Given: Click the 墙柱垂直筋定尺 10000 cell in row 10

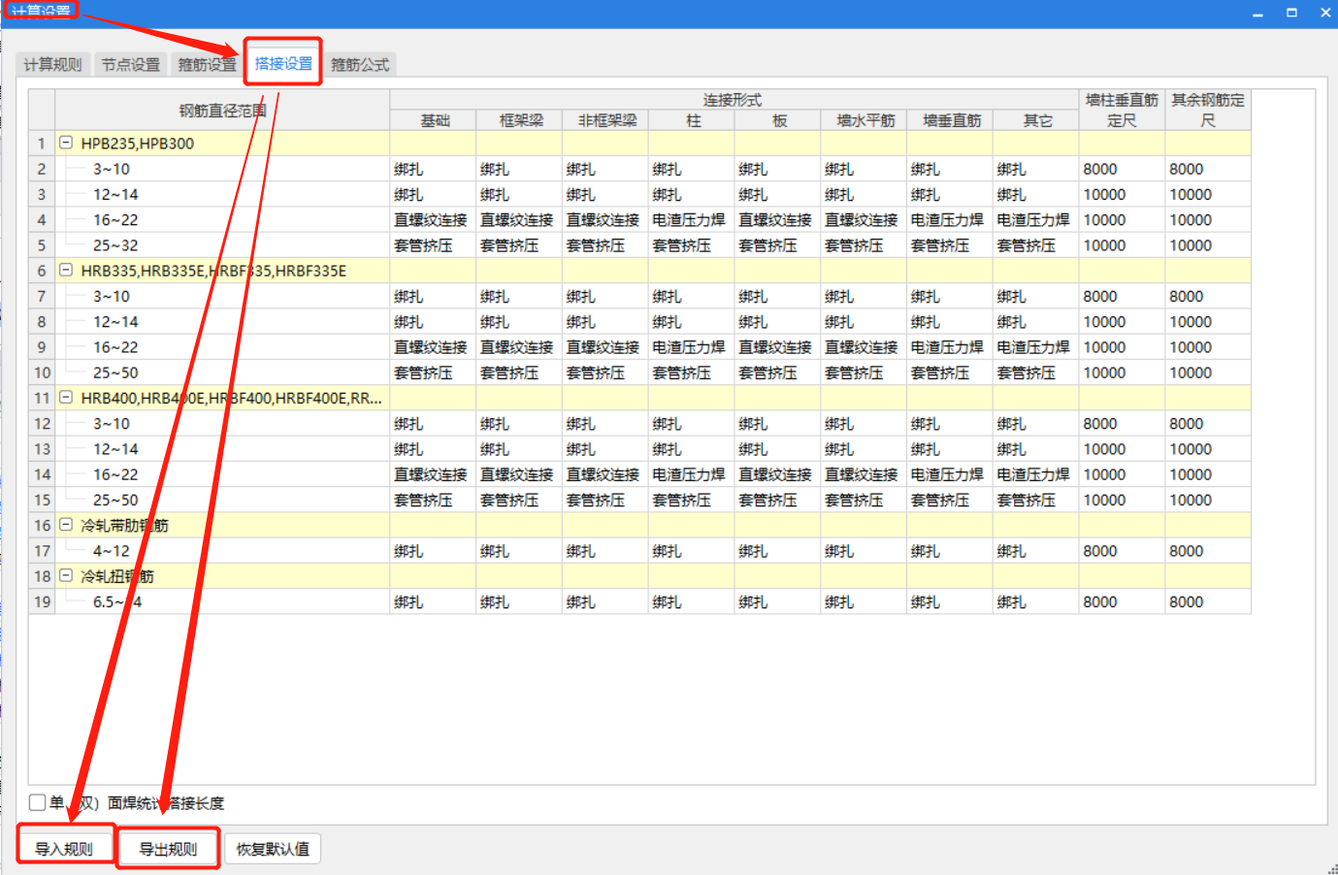Looking at the screenshot, I should click(x=1122, y=373).
